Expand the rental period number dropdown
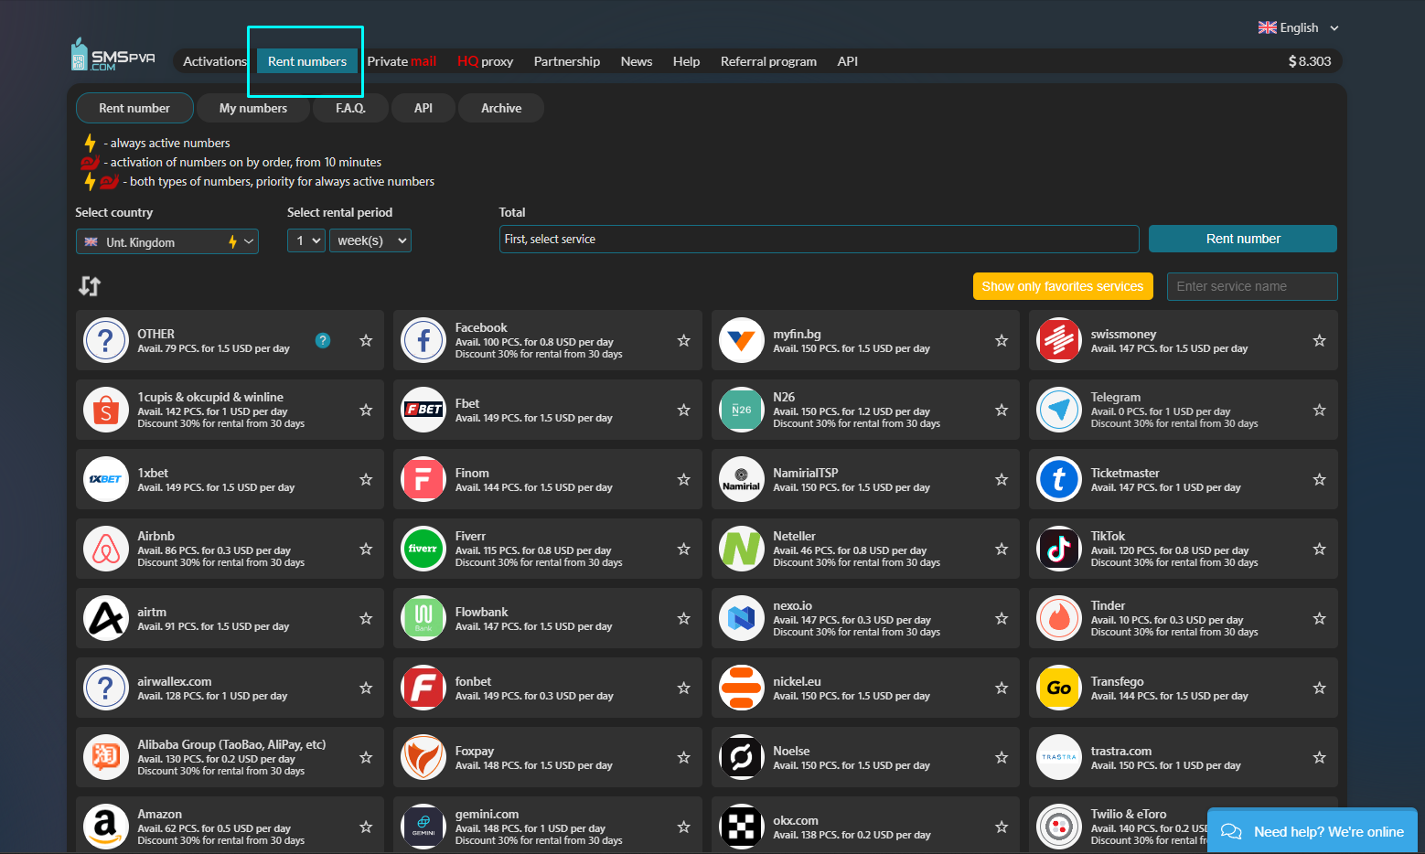This screenshot has width=1425, height=854. (306, 240)
